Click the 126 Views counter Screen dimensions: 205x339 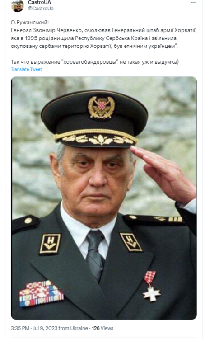(102, 328)
